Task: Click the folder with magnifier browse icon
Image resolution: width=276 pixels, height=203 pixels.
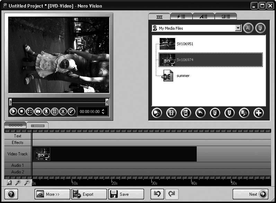Action: [x=157, y=113]
